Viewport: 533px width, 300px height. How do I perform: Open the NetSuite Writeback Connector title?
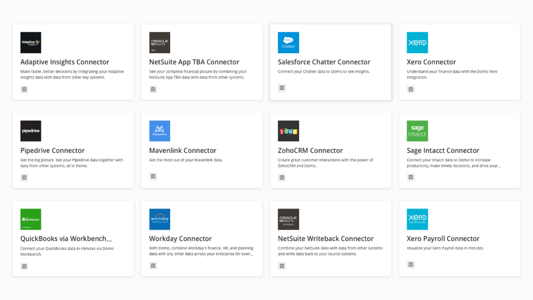point(326,239)
